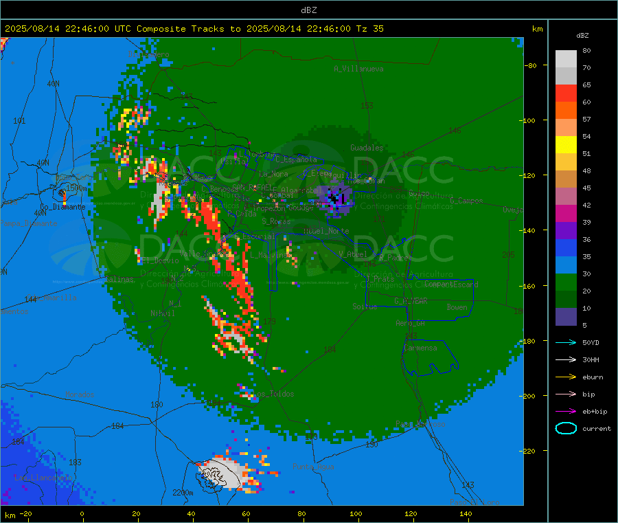Viewport: 618px width, 523px height.
Task: Select the dark purple 10-5 dBZ swatch
Action: [566, 317]
